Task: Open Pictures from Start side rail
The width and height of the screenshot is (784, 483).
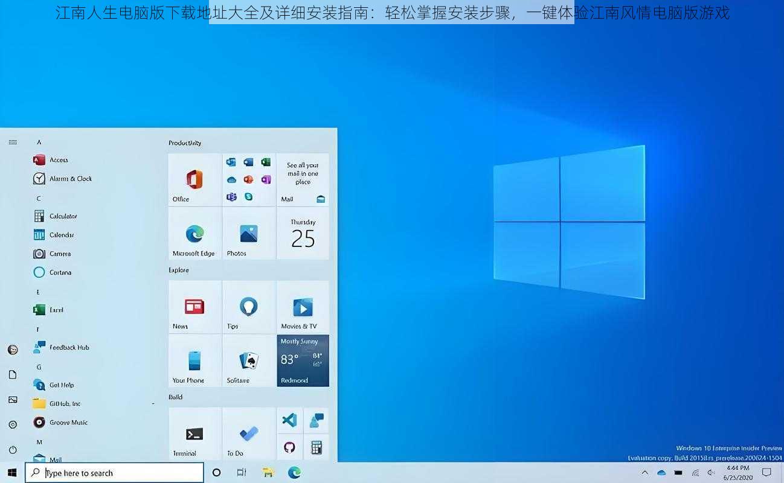Action: click(13, 400)
